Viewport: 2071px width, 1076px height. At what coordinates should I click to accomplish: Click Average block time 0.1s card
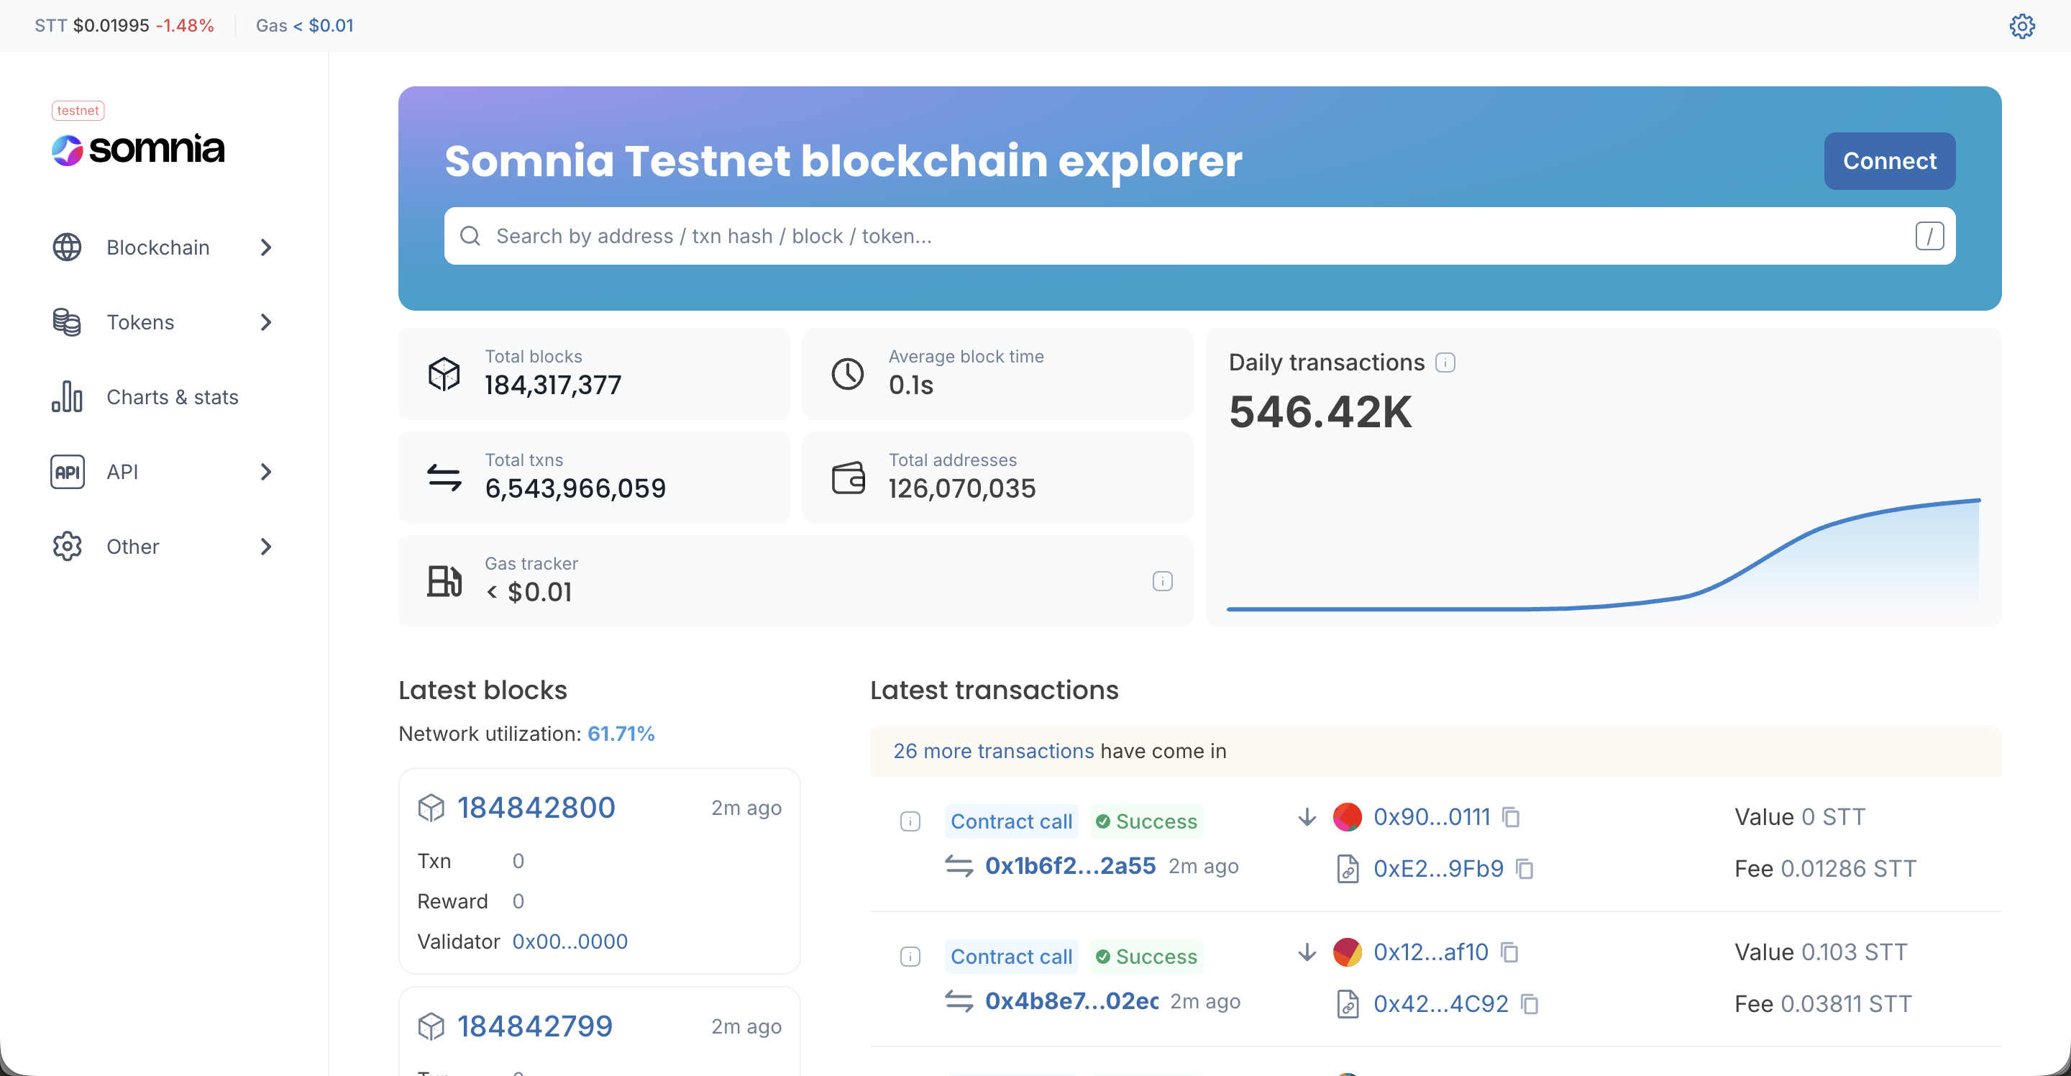(x=997, y=374)
